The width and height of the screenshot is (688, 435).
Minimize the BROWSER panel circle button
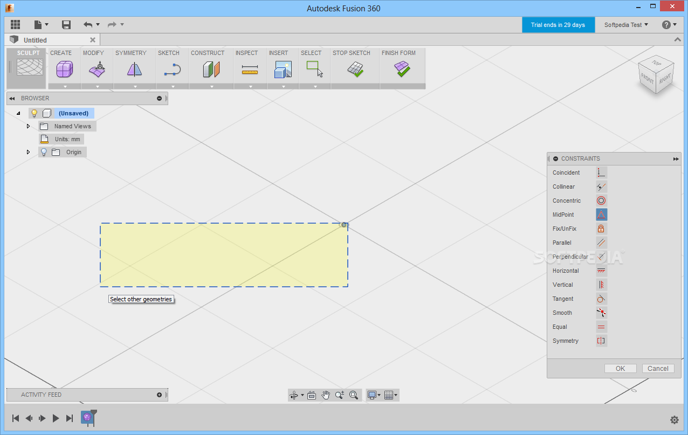(159, 98)
